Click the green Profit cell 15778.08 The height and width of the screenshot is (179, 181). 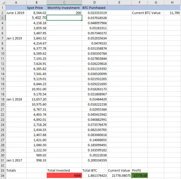point(139,176)
